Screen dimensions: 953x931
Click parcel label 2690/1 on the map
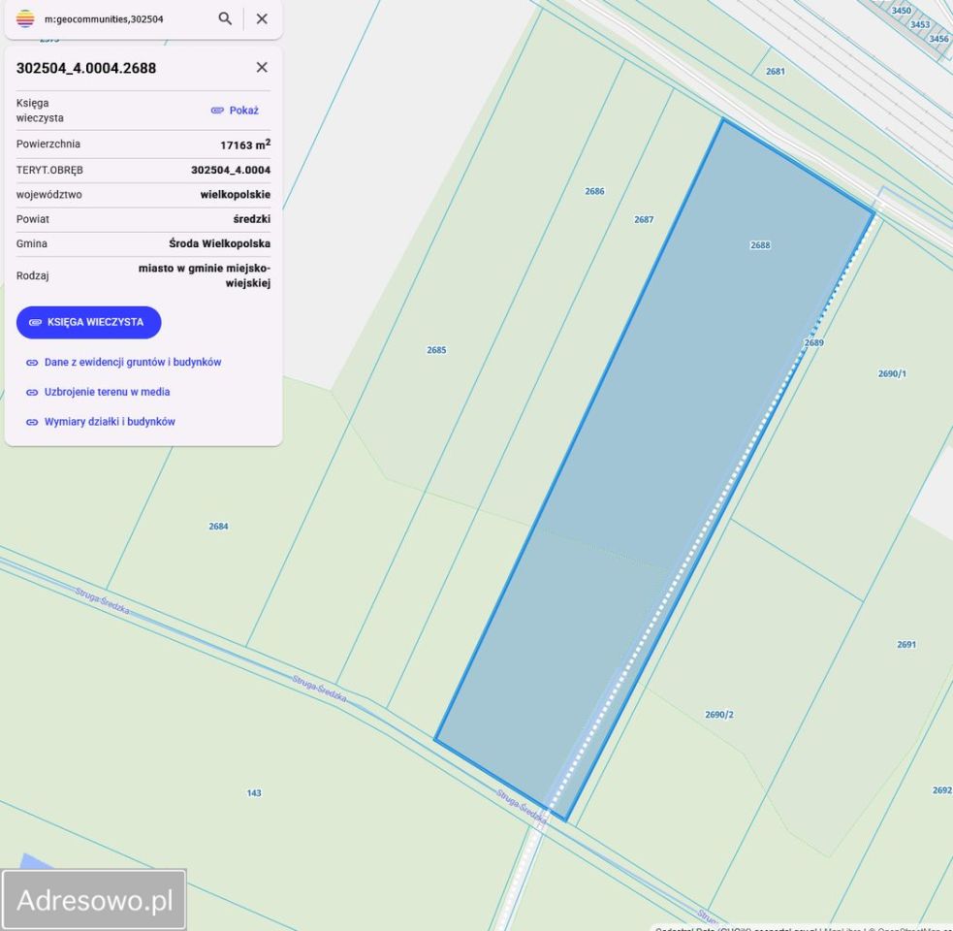point(894,370)
